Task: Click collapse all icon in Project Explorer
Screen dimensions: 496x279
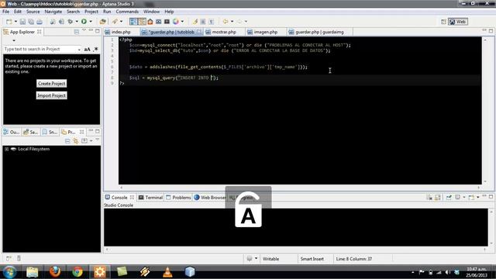Action: coord(67,141)
